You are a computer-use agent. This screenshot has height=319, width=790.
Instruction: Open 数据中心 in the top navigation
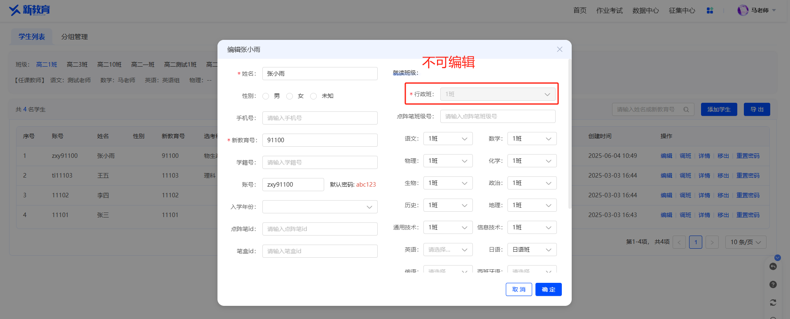(646, 10)
